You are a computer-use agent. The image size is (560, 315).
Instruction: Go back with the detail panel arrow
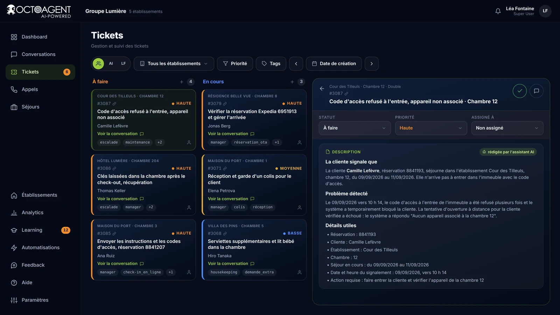point(322,89)
